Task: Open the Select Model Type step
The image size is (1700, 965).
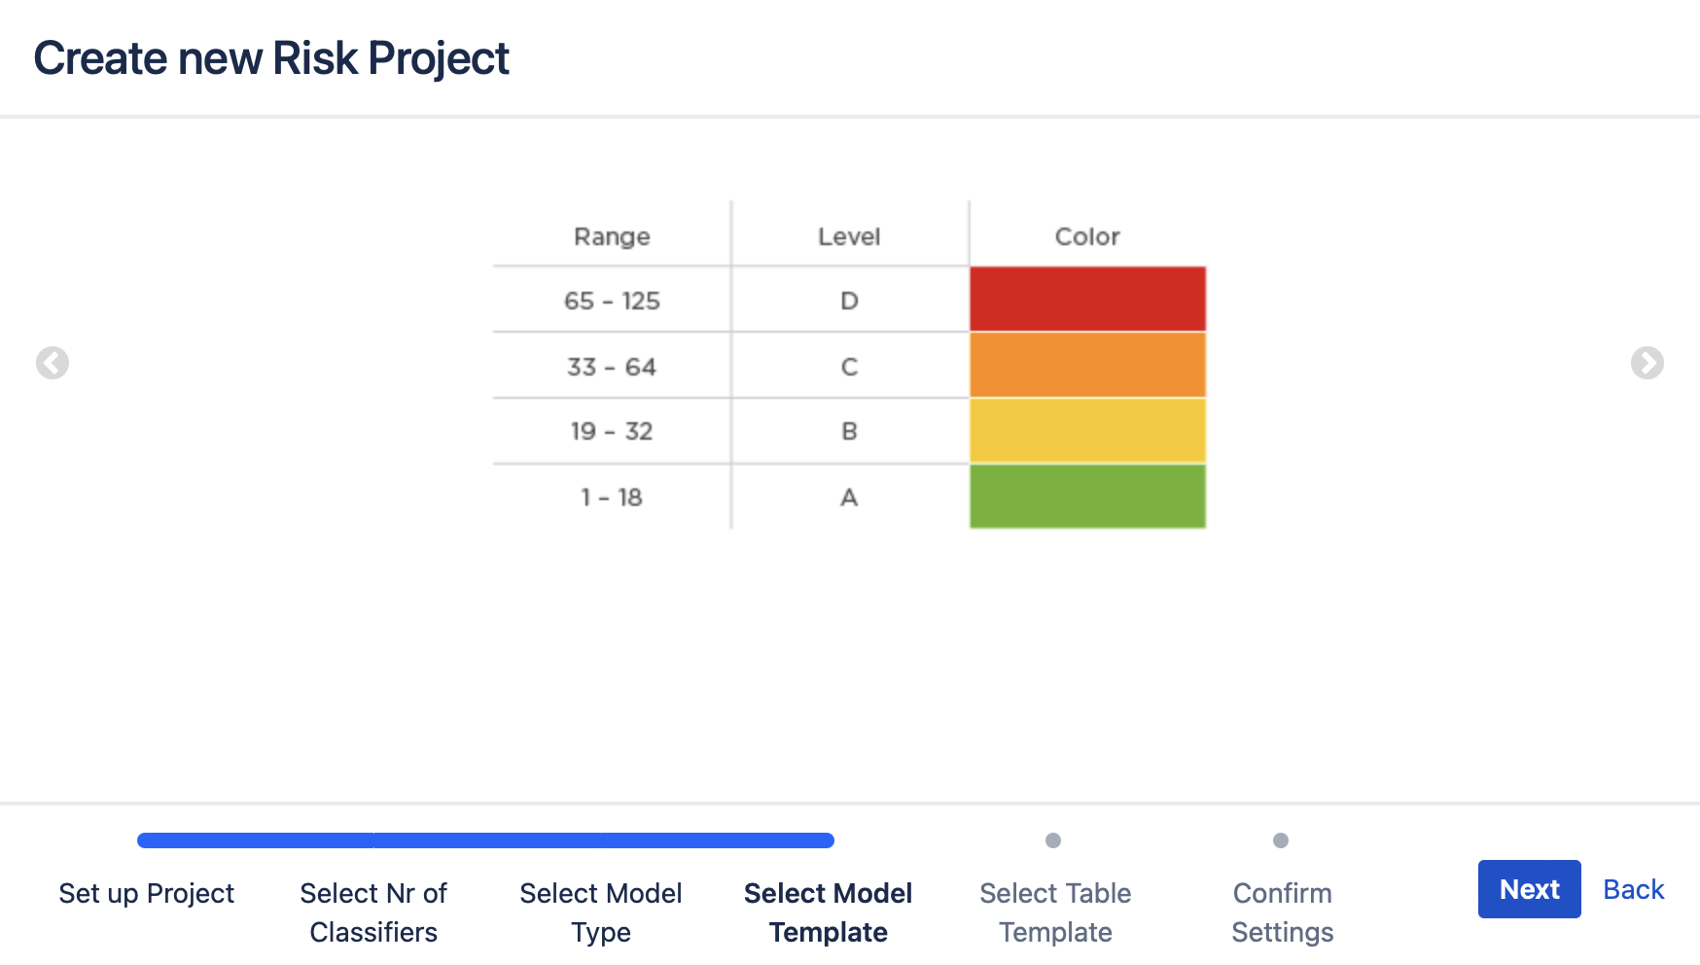Action: [600, 912]
